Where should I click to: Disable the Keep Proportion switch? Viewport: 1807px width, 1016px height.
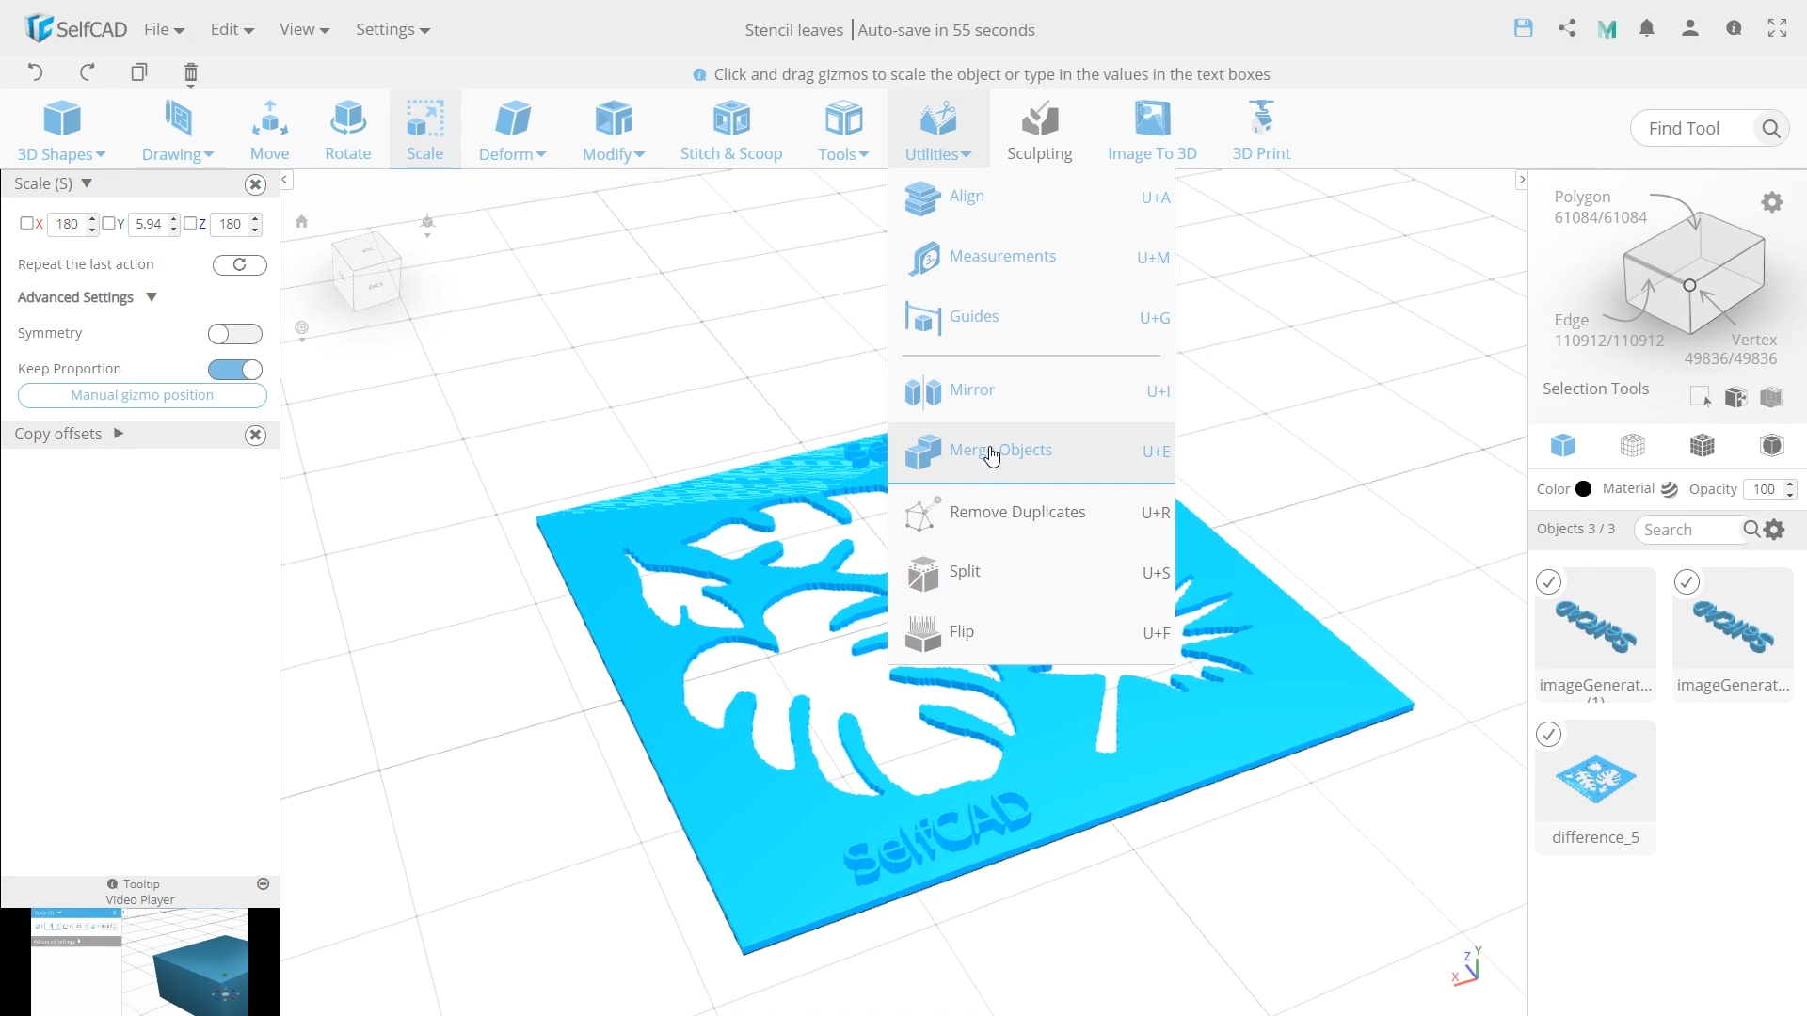pyautogui.click(x=235, y=370)
